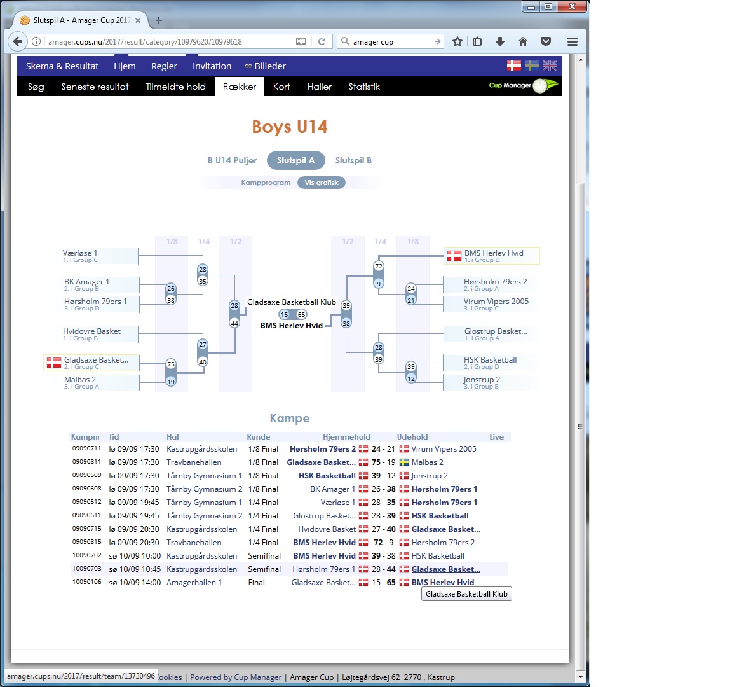Toggle reader view icon in address bar
The width and height of the screenshot is (732, 687).
click(301, 41)
